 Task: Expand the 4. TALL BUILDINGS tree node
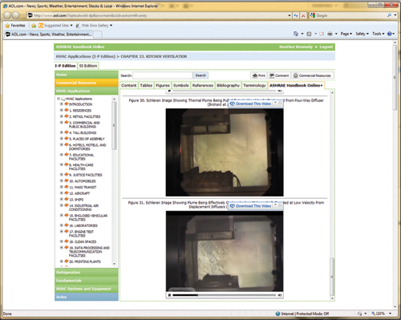pyautogui.click(x=62, y=132)
